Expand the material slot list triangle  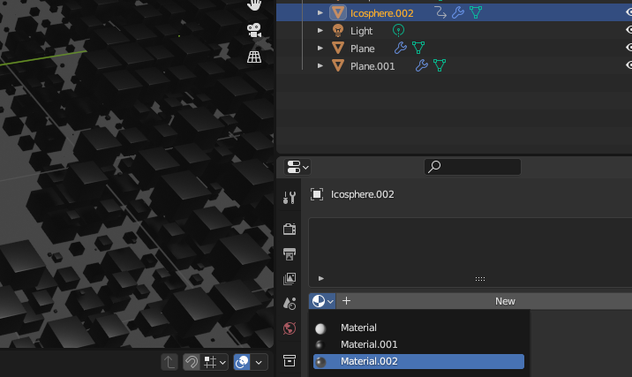click(320, 278)
